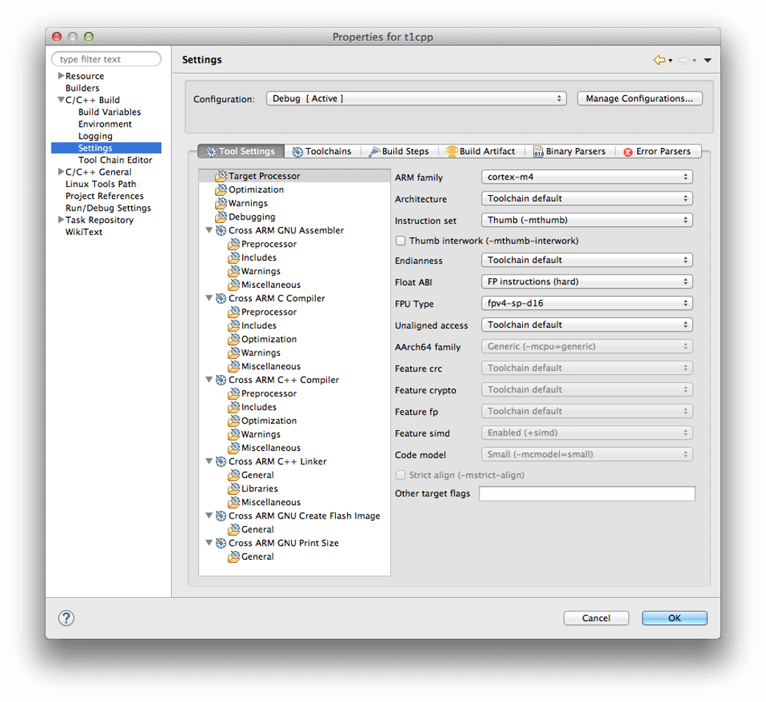766x702 pixels.
Task: Select Debugging in the tool settings tree
Action: click(251, 217)
